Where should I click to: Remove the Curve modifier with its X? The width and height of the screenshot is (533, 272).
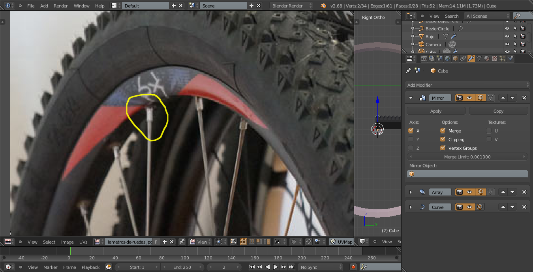pyautogui.click(x=524, y=207)
